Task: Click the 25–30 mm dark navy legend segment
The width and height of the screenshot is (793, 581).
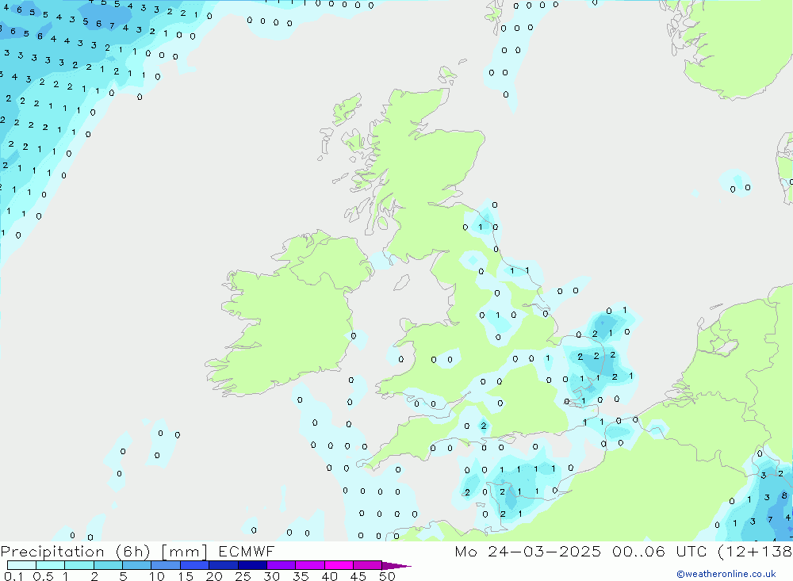Action: [x=252, y=565]
